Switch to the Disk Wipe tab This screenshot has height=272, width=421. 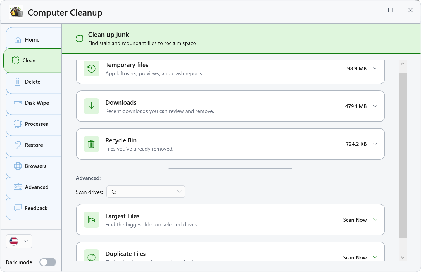tap(34, 103)
